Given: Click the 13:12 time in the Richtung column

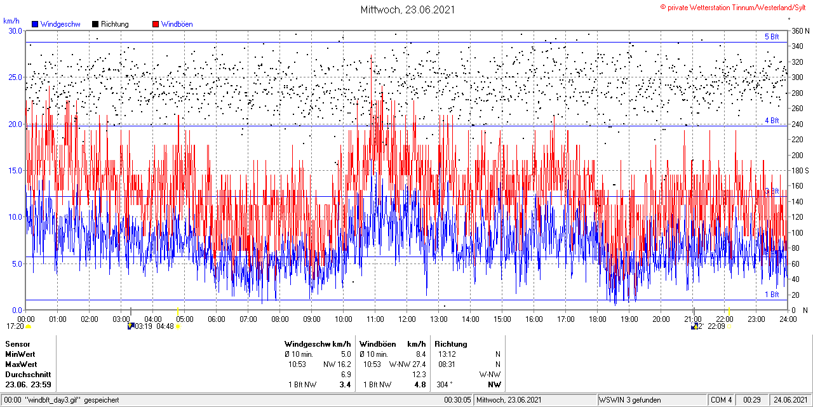Looking at the screenshot, I should [x=447, y=354].
